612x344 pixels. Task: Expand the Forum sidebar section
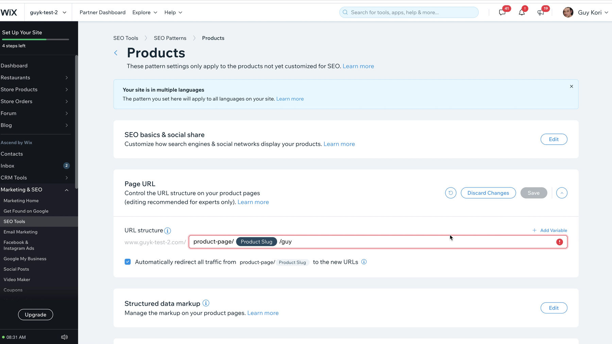[67, 113]
